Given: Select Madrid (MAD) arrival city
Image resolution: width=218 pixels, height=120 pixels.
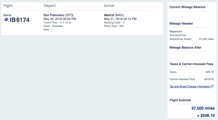Looking at the screenshot, I should pyautogui.click(x=114, y=15).
